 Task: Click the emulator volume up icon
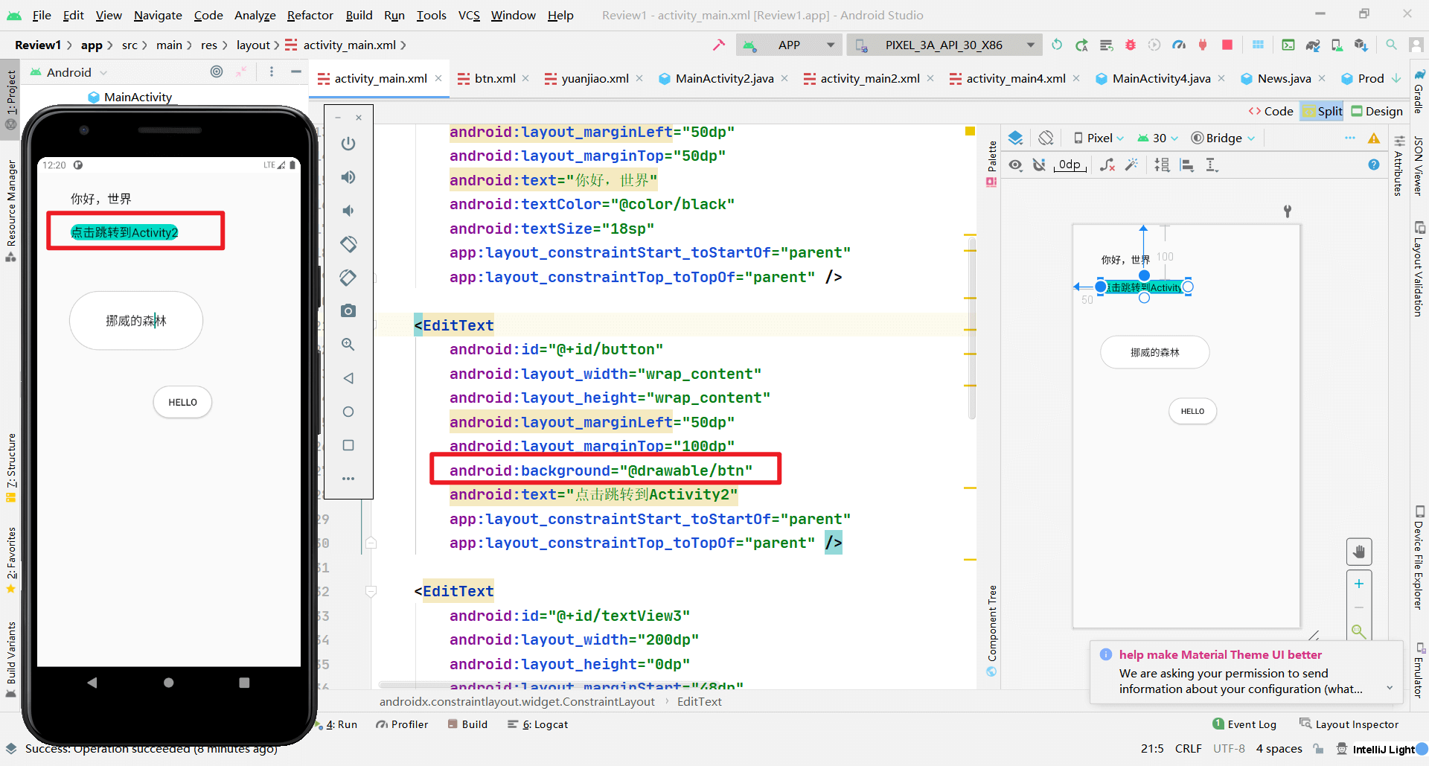[x=348, y=177]
